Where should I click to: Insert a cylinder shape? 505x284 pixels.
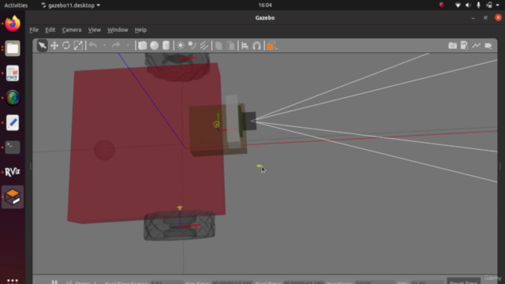point(166,46)
